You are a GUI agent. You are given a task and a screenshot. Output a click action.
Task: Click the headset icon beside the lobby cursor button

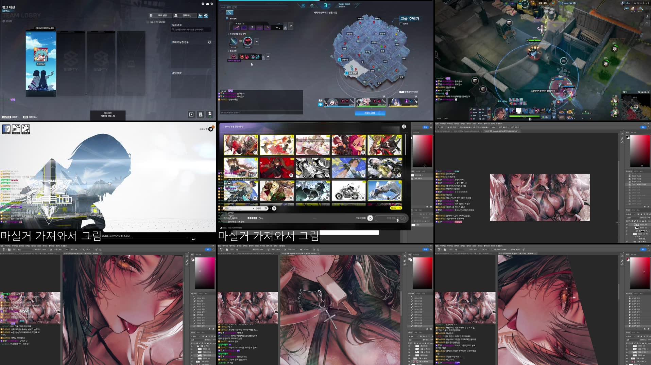pos(206,16)
